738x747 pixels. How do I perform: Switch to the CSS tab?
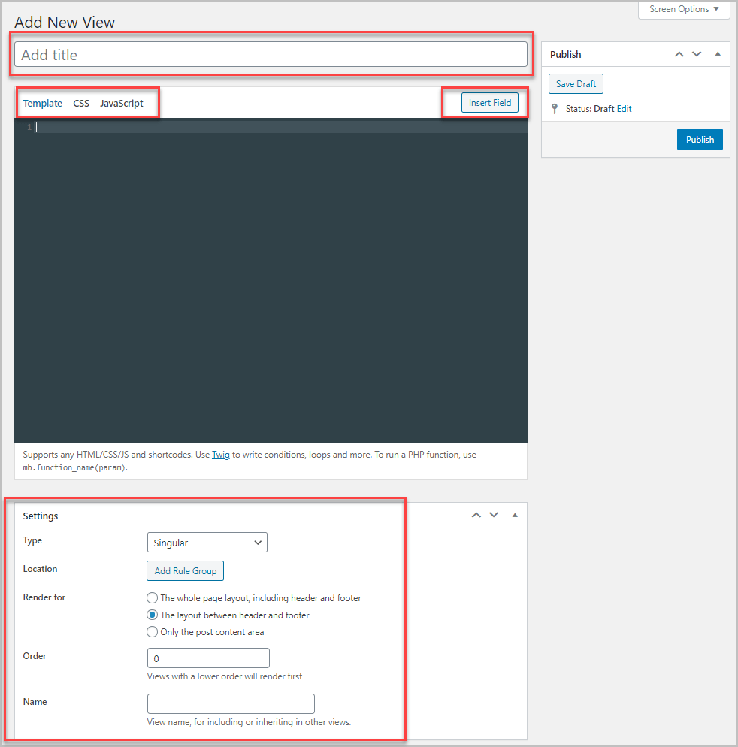coord(81,104)
